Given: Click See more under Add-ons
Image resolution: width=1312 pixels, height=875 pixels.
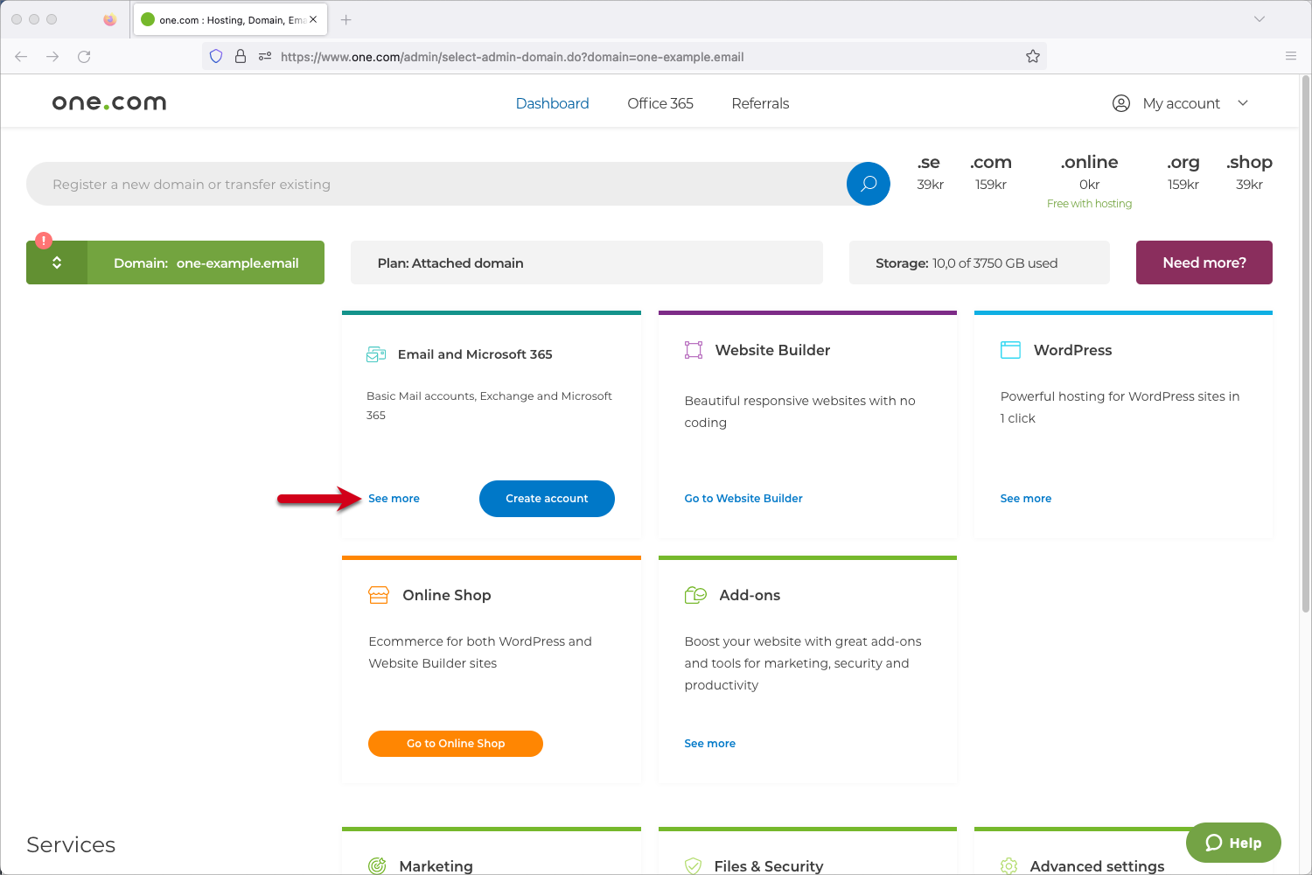Looking at the screenshot, I should [x=709, y=744].
